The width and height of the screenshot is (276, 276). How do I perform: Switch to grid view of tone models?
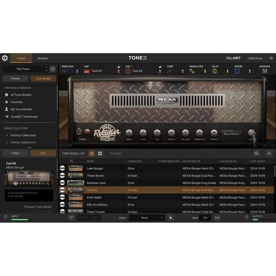click(x=100, y=153)
